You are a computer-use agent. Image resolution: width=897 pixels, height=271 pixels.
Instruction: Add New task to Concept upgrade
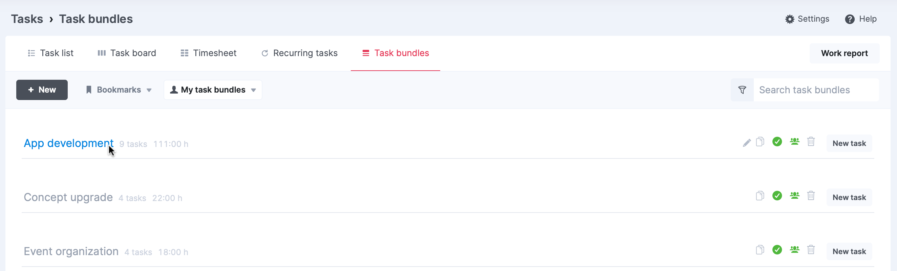point(849,197)
